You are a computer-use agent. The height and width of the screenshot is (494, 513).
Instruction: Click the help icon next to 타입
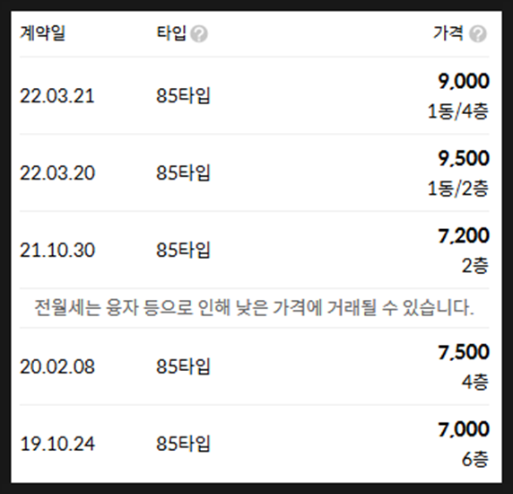point(199,34)
